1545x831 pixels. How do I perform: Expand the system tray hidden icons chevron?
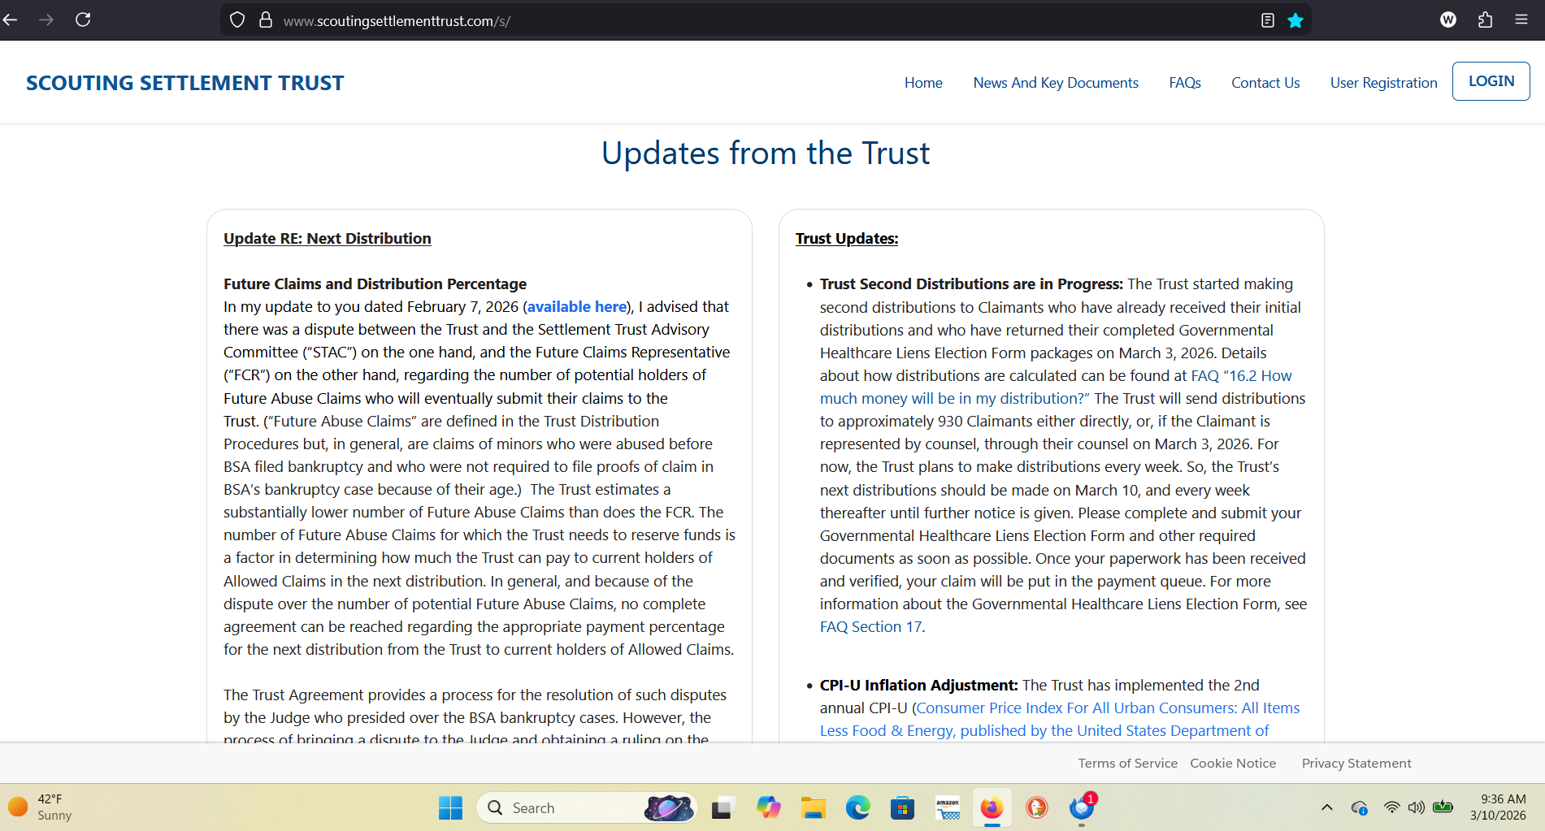(x=1327, y=807)
